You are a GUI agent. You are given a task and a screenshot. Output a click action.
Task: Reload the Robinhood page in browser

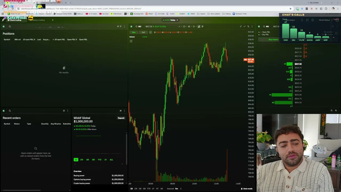(x=13, y=9)
